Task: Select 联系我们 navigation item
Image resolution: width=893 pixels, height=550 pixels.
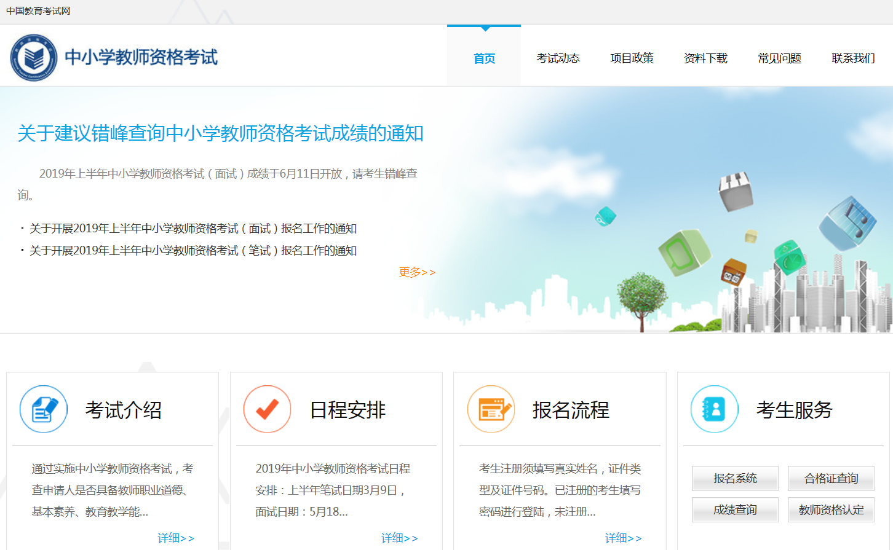Action: coord(853,58)
